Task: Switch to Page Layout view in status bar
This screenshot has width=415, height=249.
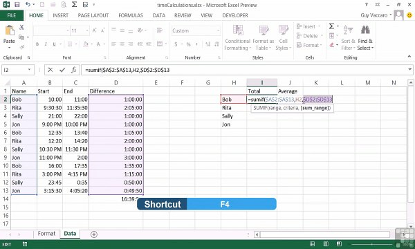Action: pyautogui.click(x=326, y=244)
